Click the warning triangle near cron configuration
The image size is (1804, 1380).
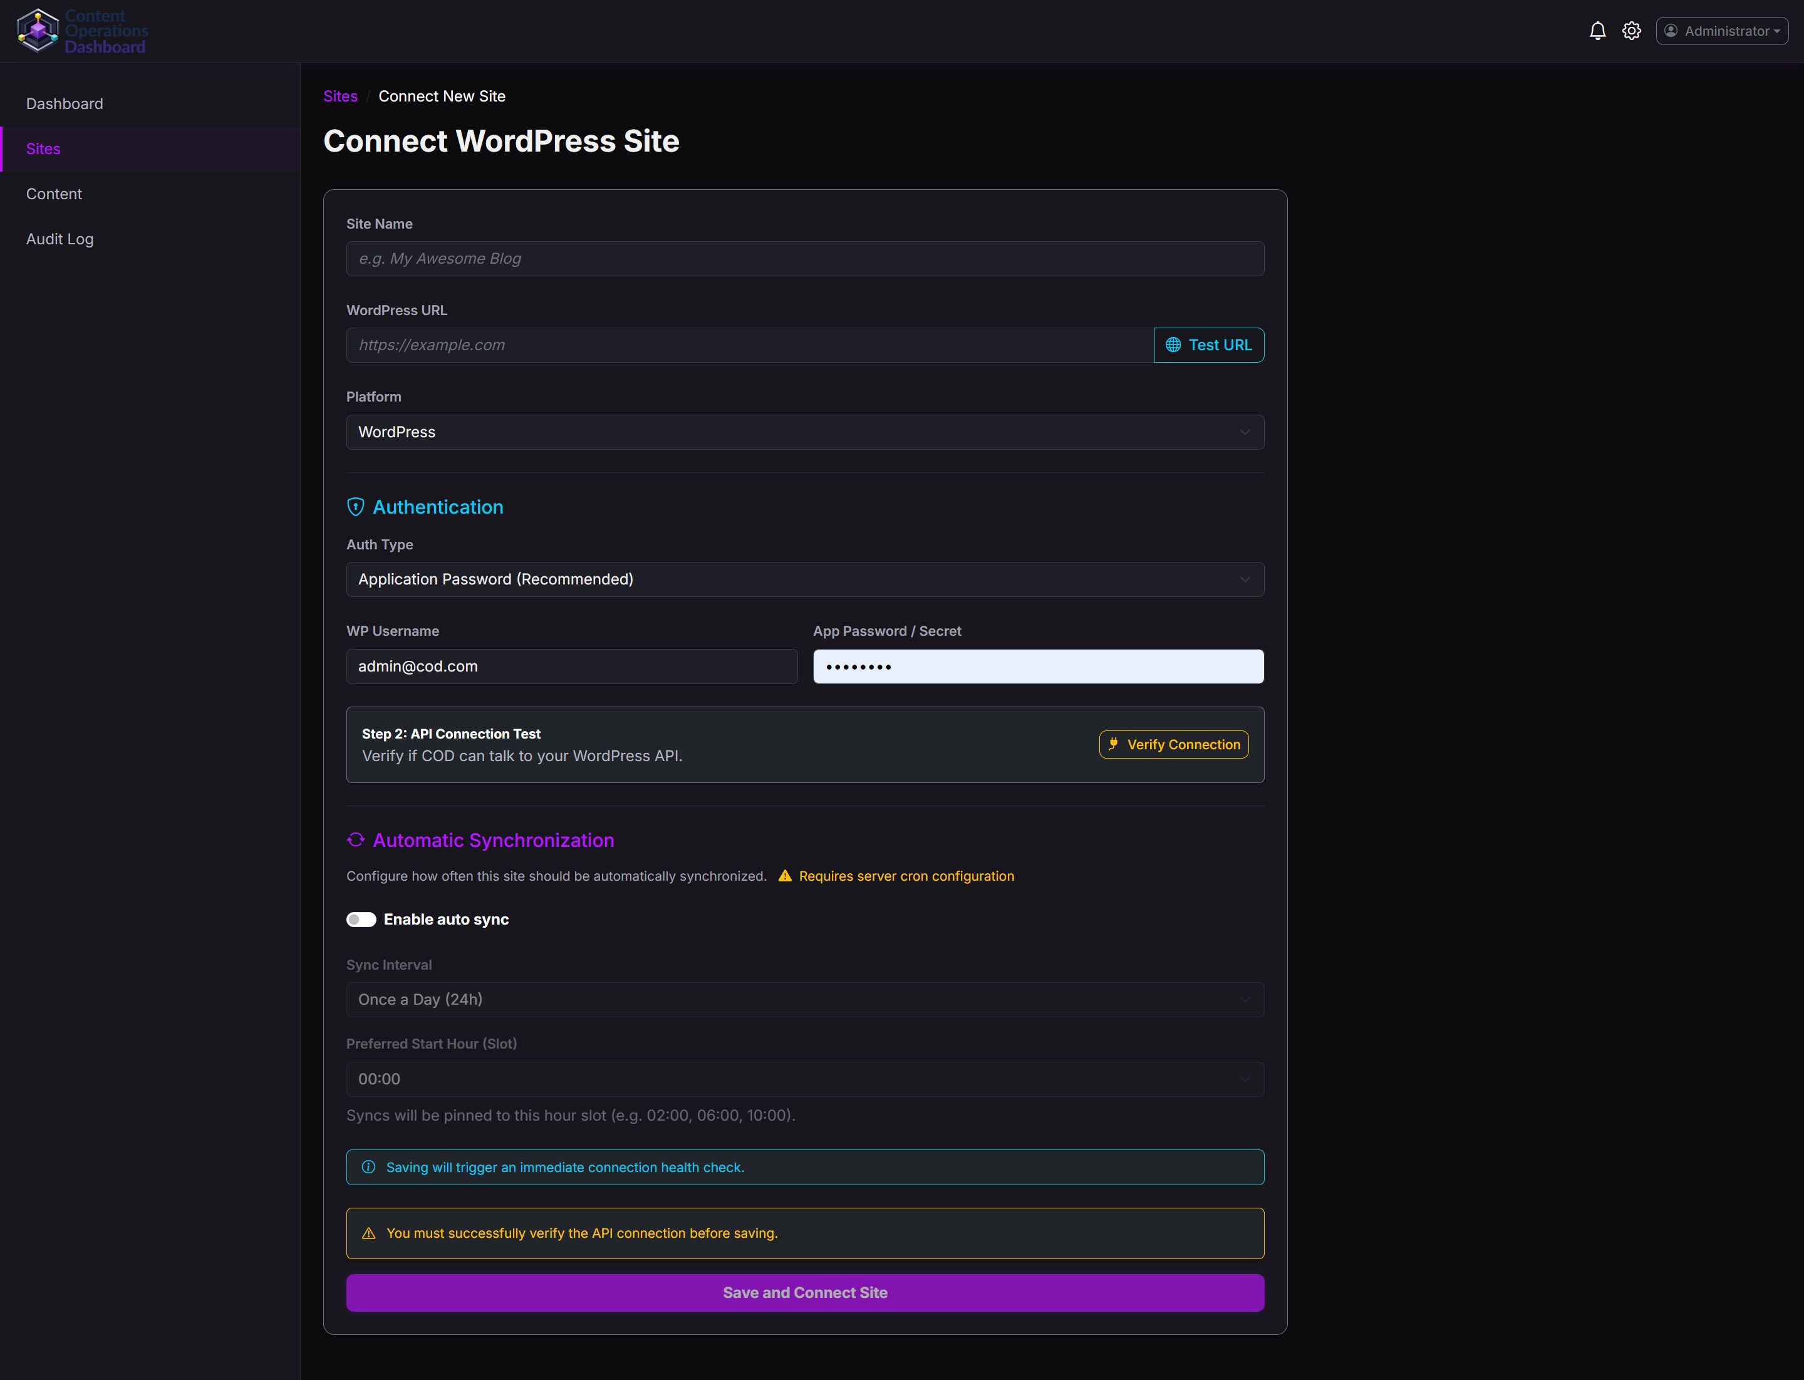[x=784, y=876]
